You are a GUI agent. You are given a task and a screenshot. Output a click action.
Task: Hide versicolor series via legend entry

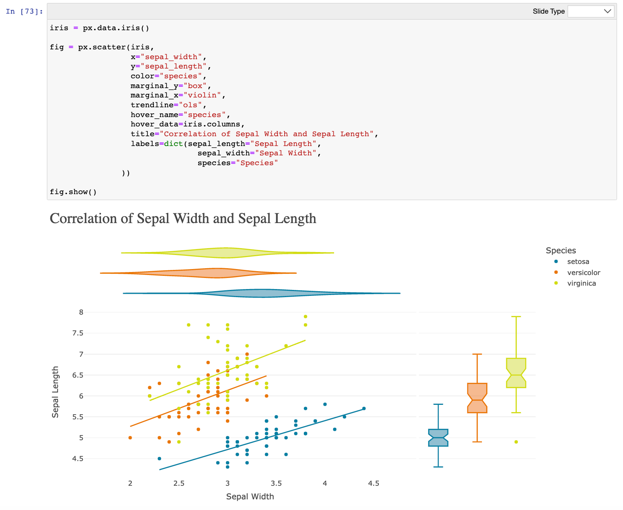(x=583, y=272)
